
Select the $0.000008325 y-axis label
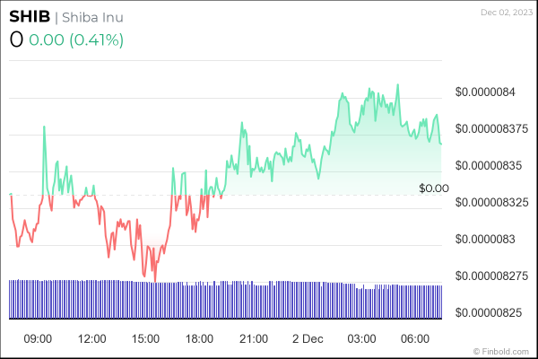point(490,202)
